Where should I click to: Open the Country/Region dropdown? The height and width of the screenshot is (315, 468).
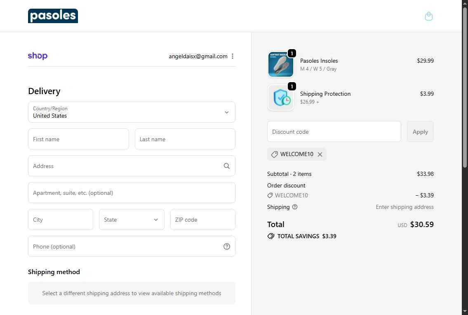(x=132, y=112)
